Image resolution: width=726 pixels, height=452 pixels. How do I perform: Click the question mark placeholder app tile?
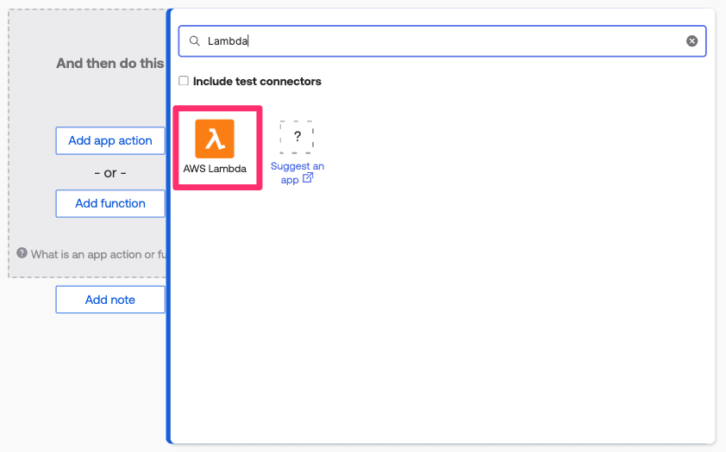click(x=297, y=137)
